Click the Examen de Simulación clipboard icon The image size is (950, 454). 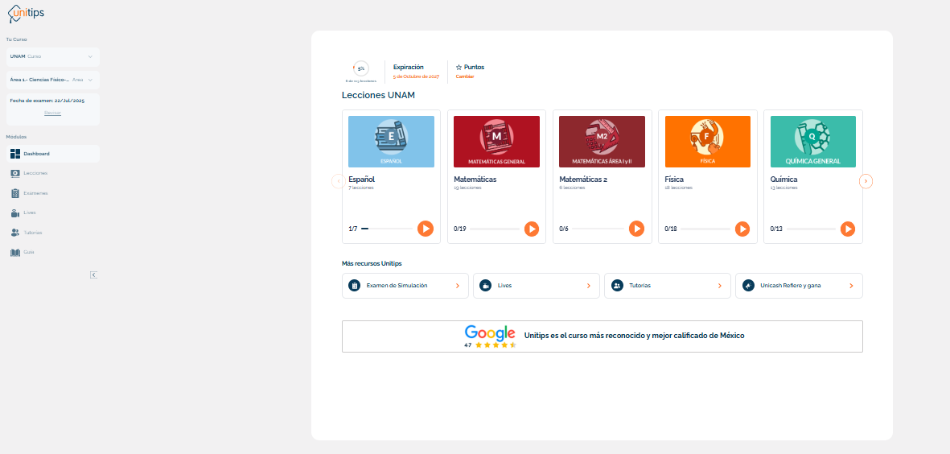tap(355, 286)
